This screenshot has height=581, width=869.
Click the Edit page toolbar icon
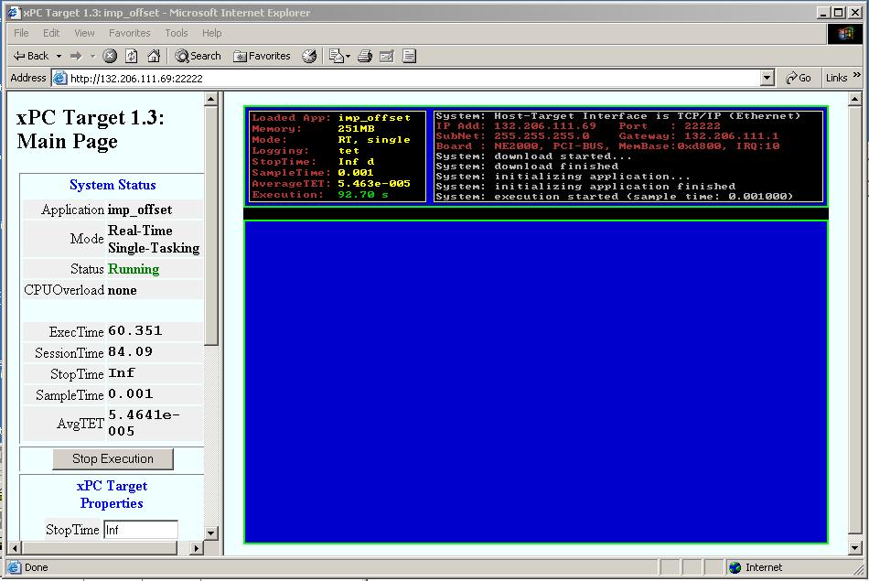(387, 56)
